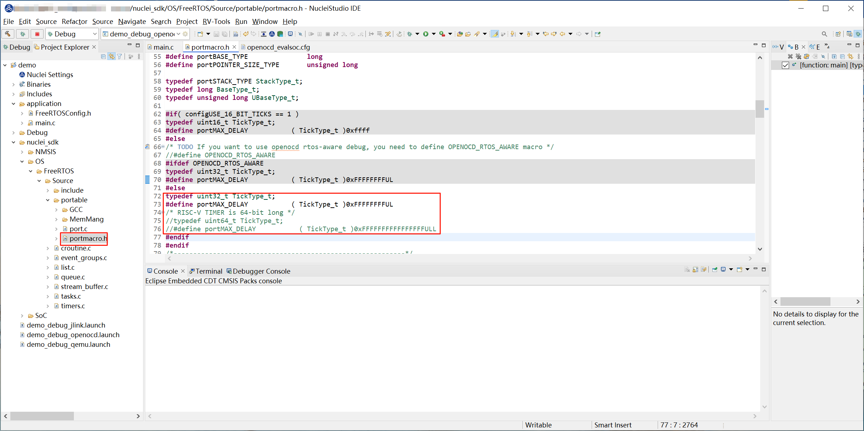Click the New file wizard icon
Image resolution: width=864 pixels, height=431 pixels.
point(200,34)
